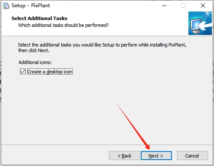
Task: Click the monitor graphic in the header image
Action: tap(197, 26)
